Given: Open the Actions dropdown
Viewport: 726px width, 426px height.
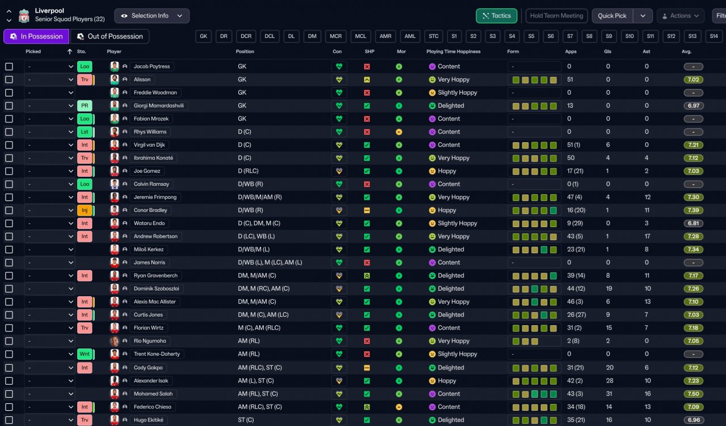Looking at the screenshot, I should tap(681, 16).
